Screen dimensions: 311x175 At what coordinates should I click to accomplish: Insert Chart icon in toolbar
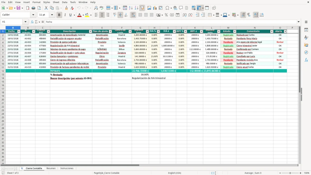coord(155,8)
